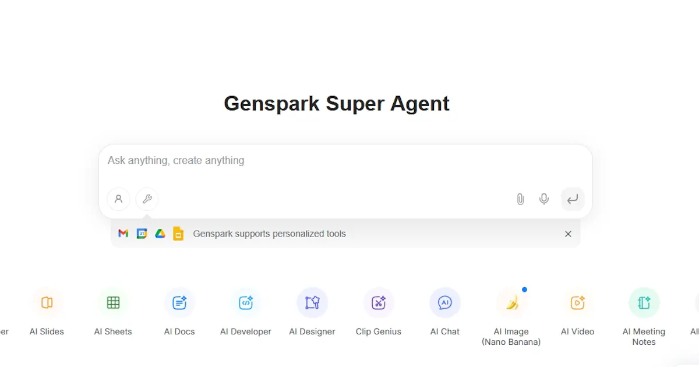The image size is (699, 367).
Task: Activate the microphone voice input icon
Action: click(x=544, y=199)
